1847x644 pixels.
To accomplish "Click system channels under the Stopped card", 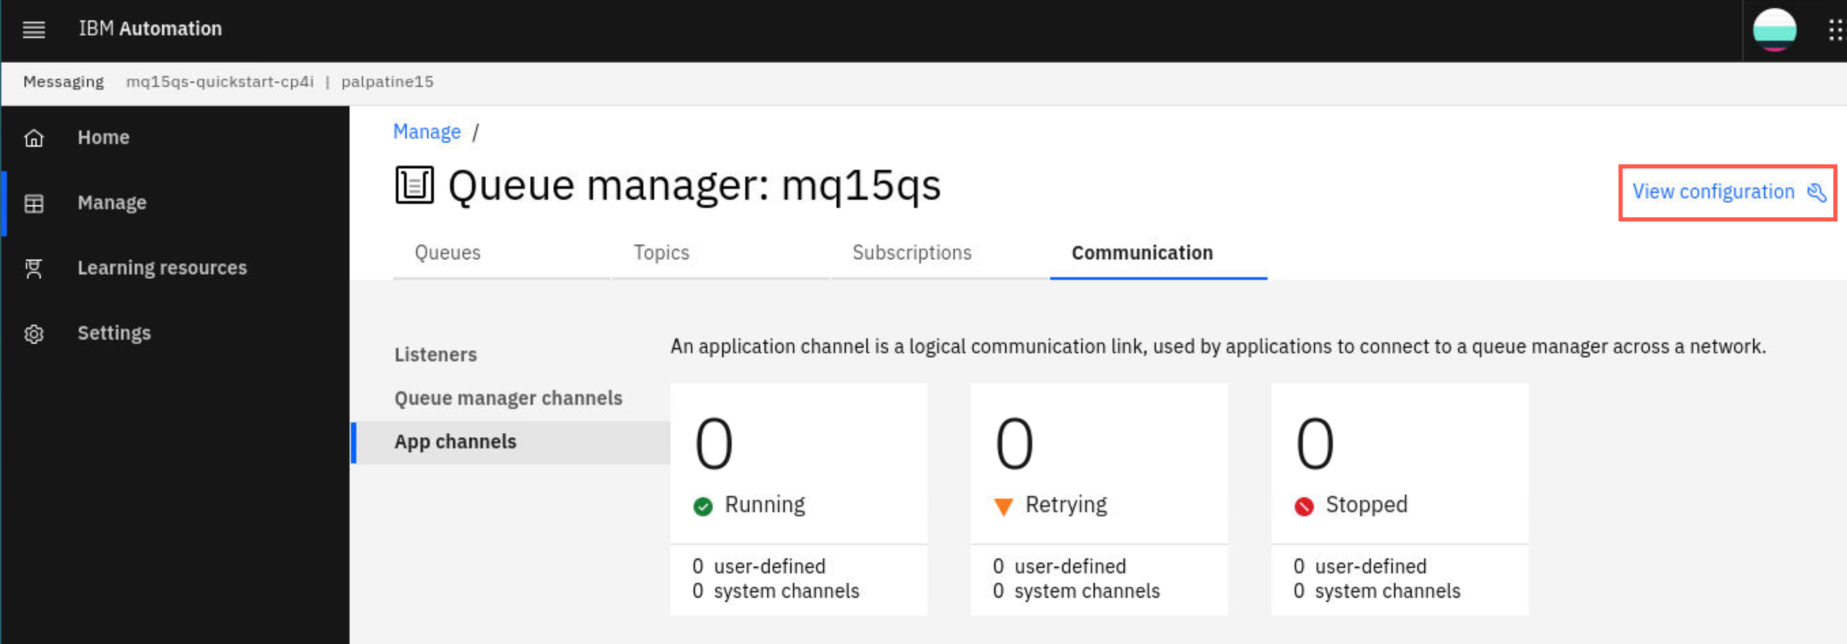I will 1376,591.
